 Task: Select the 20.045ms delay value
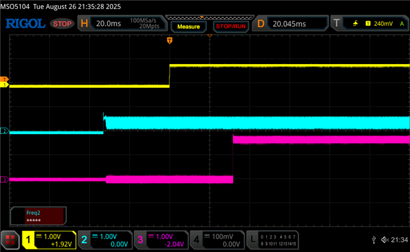point(289,24)
